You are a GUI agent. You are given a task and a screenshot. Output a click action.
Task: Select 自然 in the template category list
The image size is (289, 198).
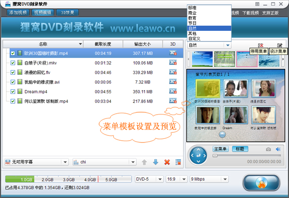pyautogui.click(x=209, y=28)
